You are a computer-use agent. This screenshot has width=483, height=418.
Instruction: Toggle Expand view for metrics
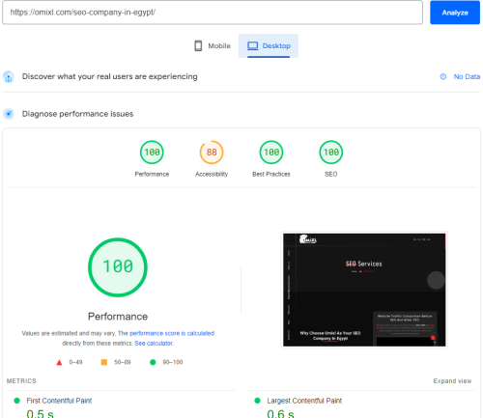point(452,381)
